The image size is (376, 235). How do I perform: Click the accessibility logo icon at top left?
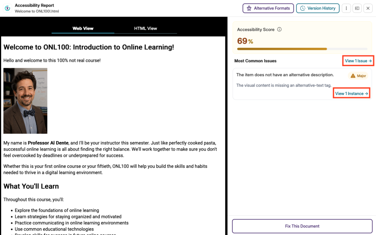click(x=7, y=8)
